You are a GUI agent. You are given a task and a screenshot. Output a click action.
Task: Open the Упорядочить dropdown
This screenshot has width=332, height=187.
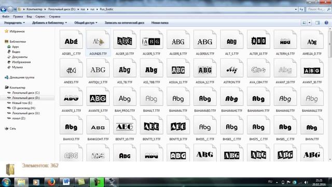tap(15, 23)
